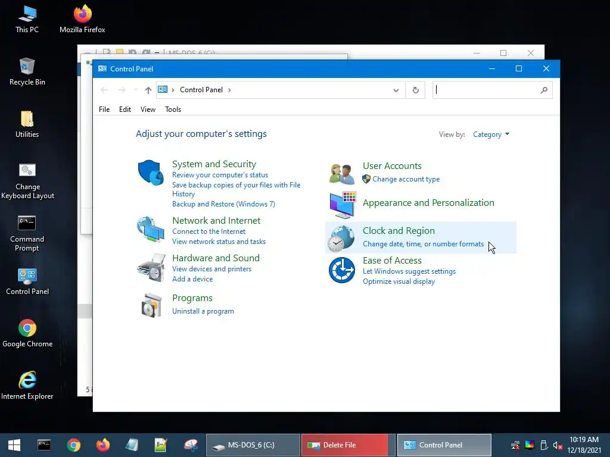This screenshot has height=457, width=610.
Task: Open the Appearance and Personalization monitor icon
Action: [x=342, y=205]
